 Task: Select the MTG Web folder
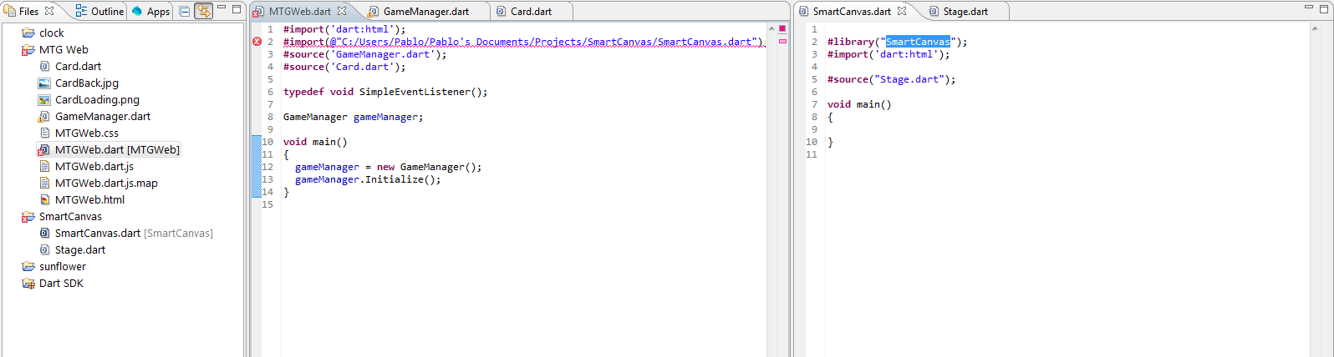[64, 49]
